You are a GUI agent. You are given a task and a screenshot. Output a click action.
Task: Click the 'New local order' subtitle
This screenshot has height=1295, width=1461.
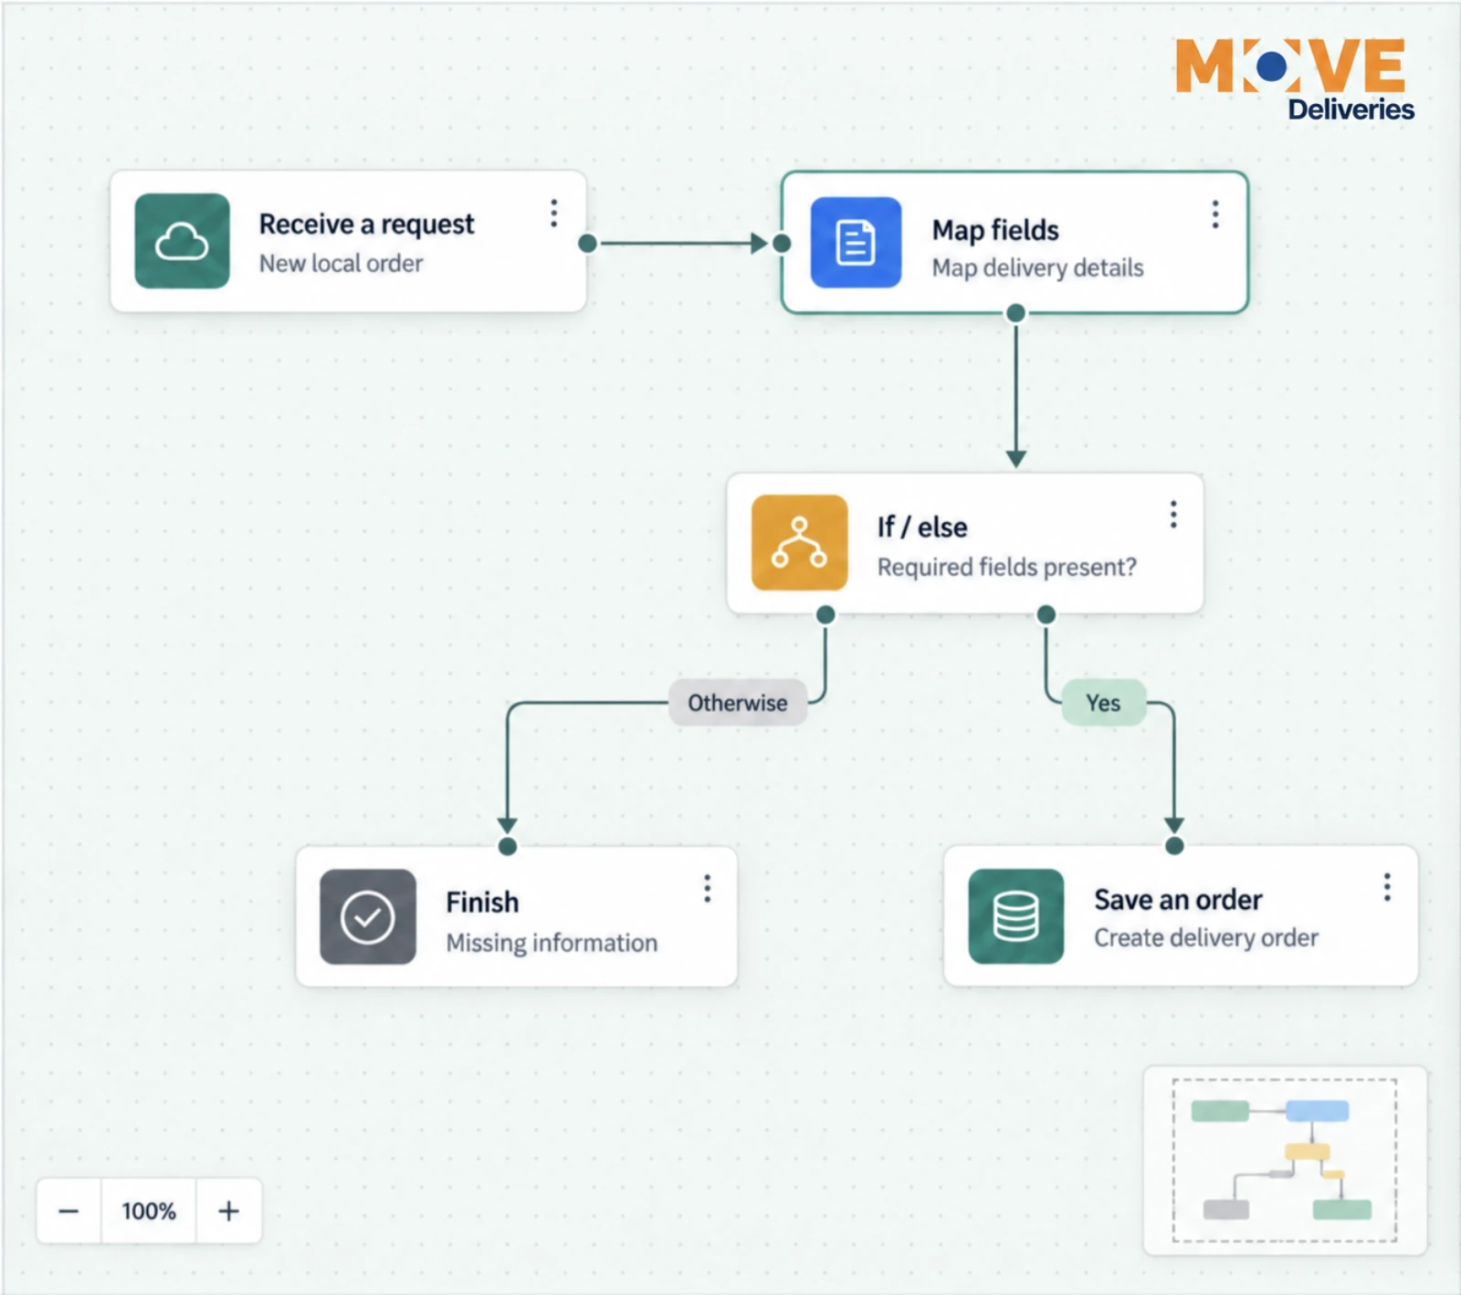[x=341, y=264]
